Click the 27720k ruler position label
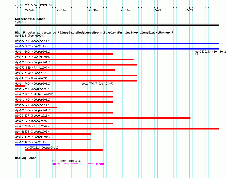The image size is (226, 178). coord(30,10)
